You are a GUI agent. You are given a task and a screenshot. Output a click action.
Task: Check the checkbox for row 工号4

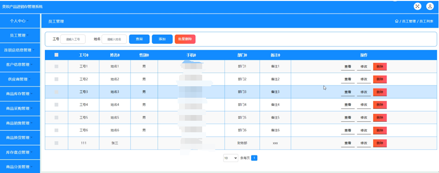click(56, 105)
